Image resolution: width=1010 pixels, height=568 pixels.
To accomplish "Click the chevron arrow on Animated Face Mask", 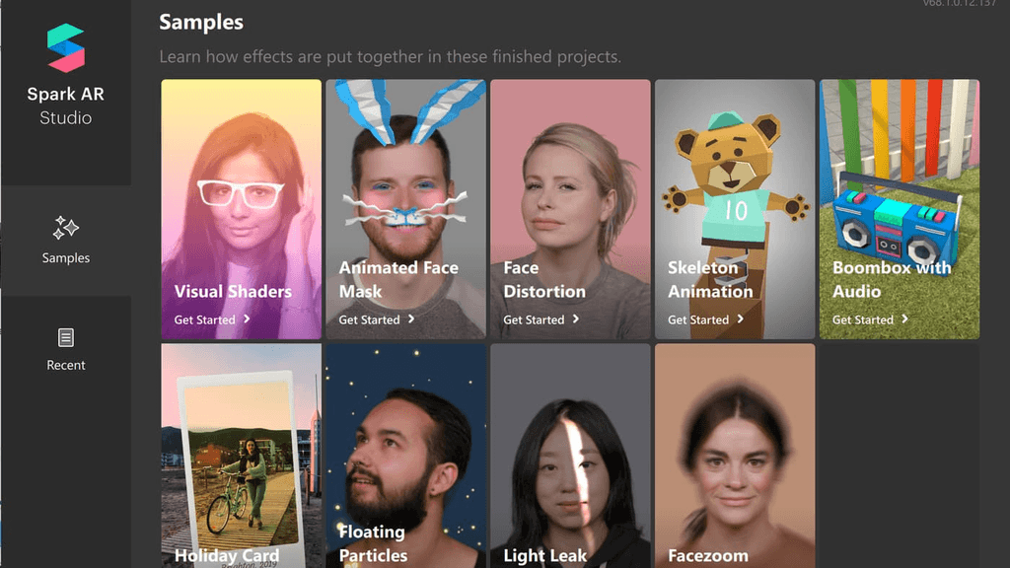I will 411,319.
